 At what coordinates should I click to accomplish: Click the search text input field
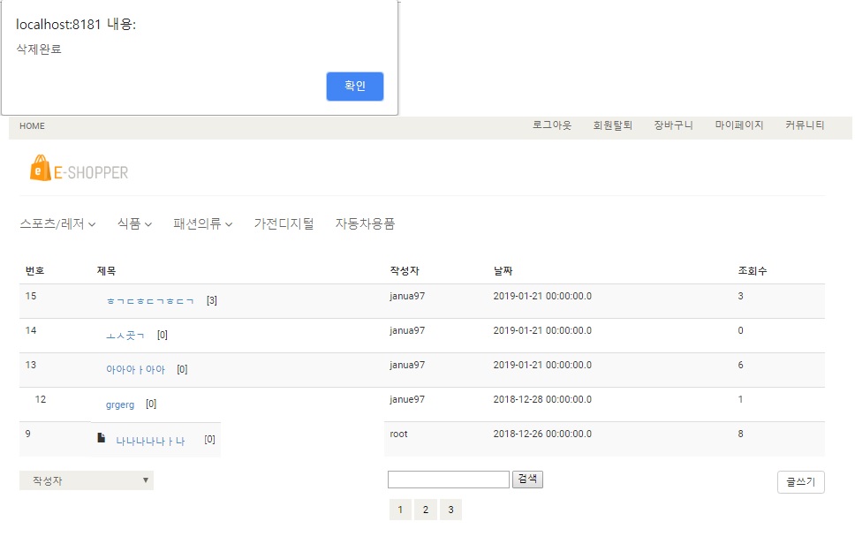(x=448, y=480)
